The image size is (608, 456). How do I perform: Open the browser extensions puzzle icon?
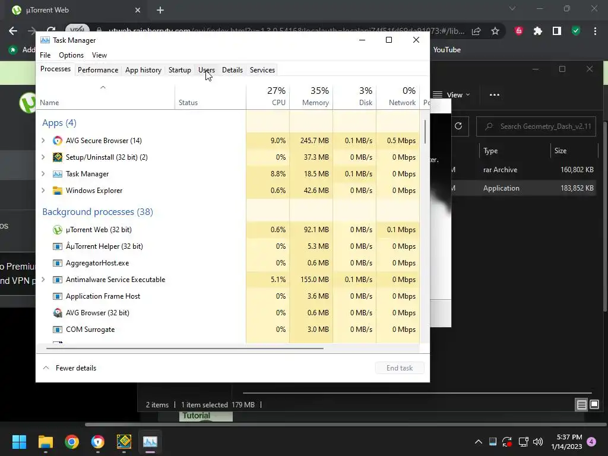537,31
